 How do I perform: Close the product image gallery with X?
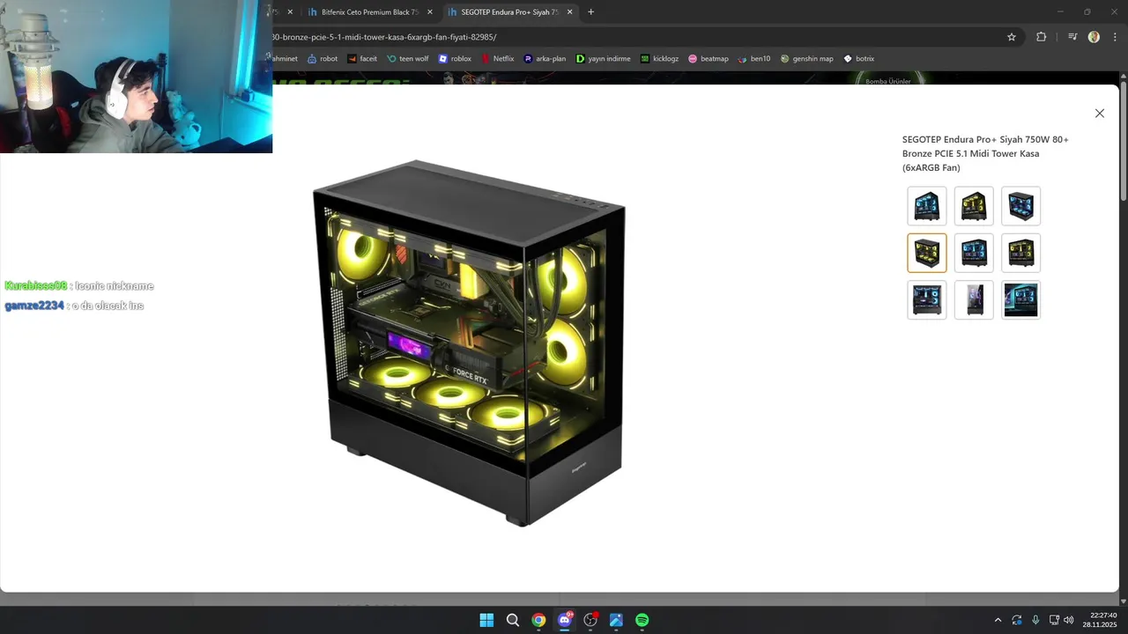1099,114
